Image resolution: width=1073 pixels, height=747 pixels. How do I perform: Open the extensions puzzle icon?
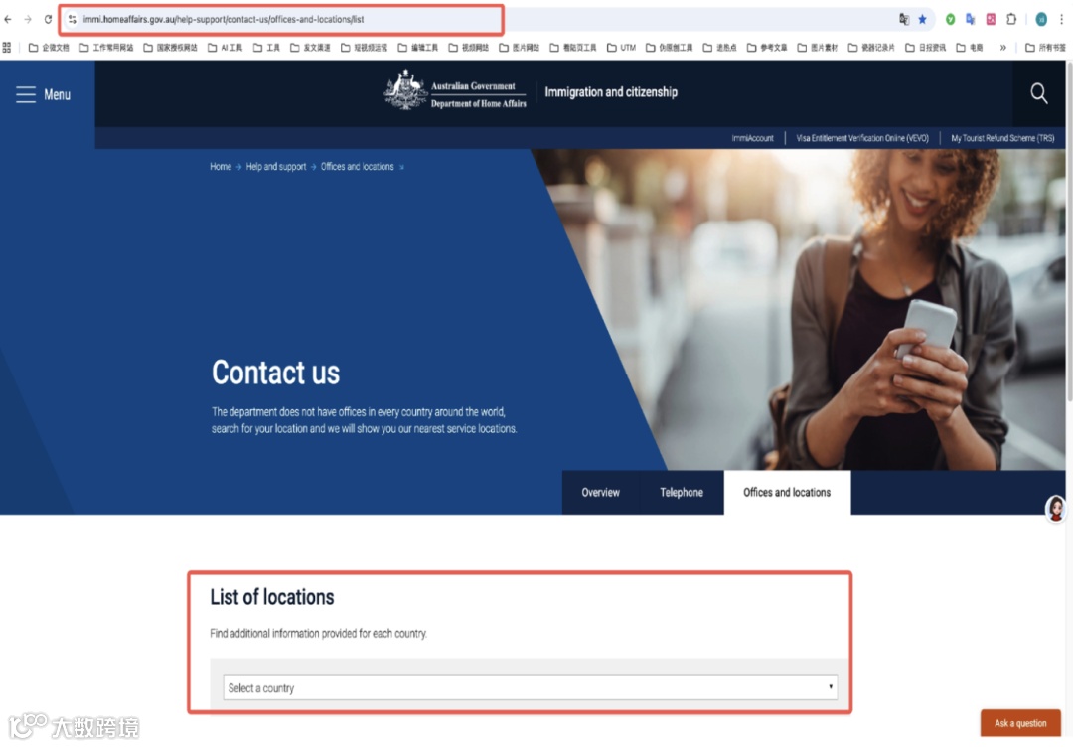(1011, 19)
